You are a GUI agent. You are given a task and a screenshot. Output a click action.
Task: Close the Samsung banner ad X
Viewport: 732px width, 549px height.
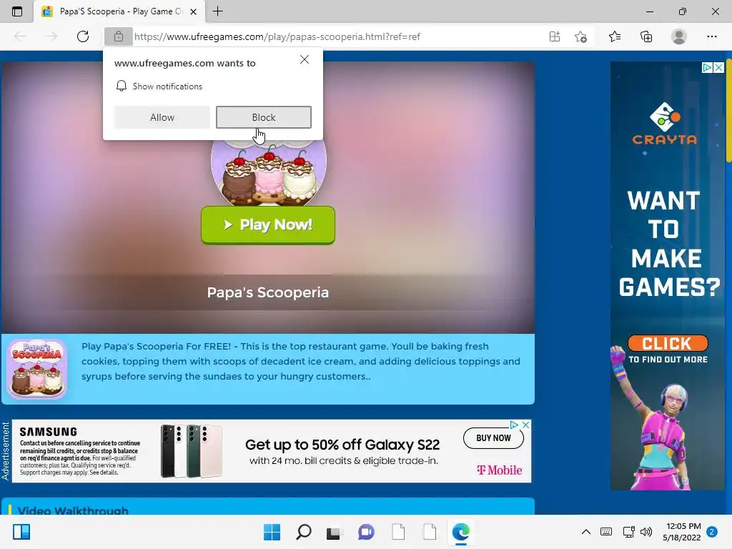[x=525, y=425]
